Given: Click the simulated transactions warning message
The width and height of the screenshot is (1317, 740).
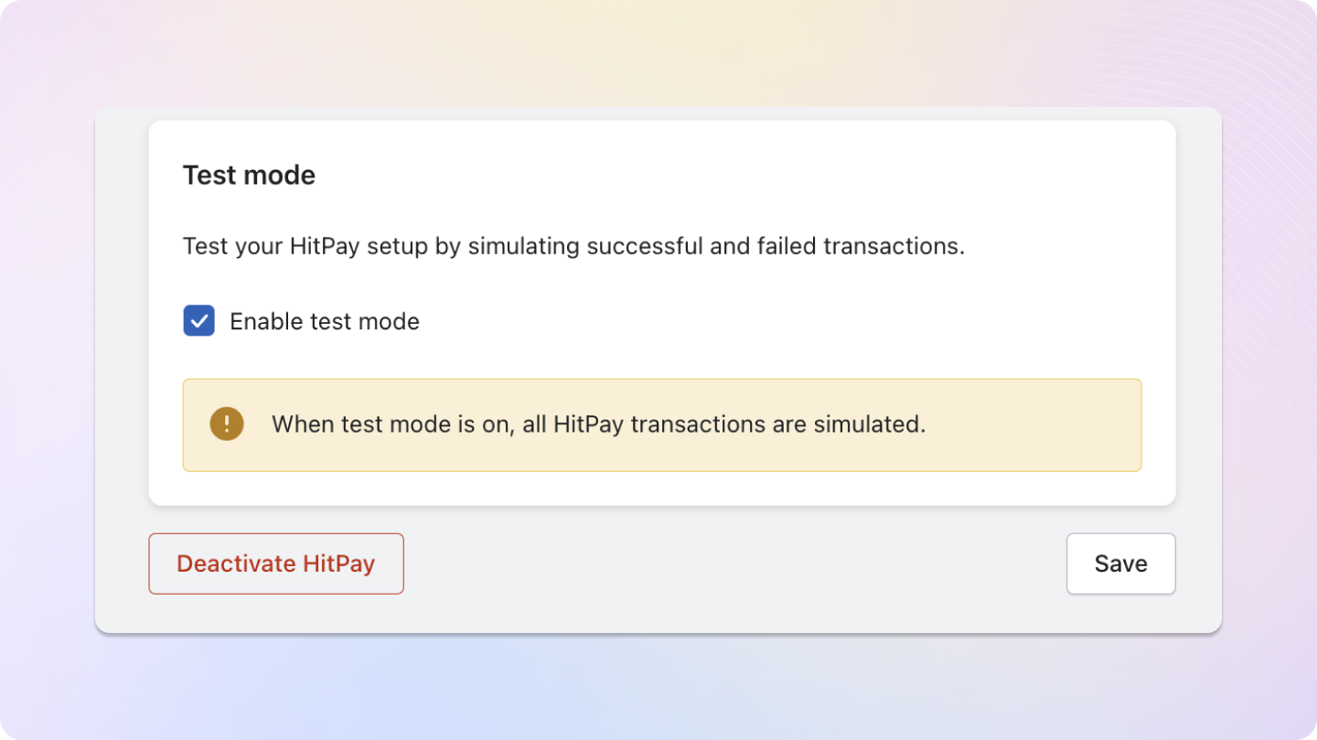Looking at the screenshot, I should tap(598, 424).
